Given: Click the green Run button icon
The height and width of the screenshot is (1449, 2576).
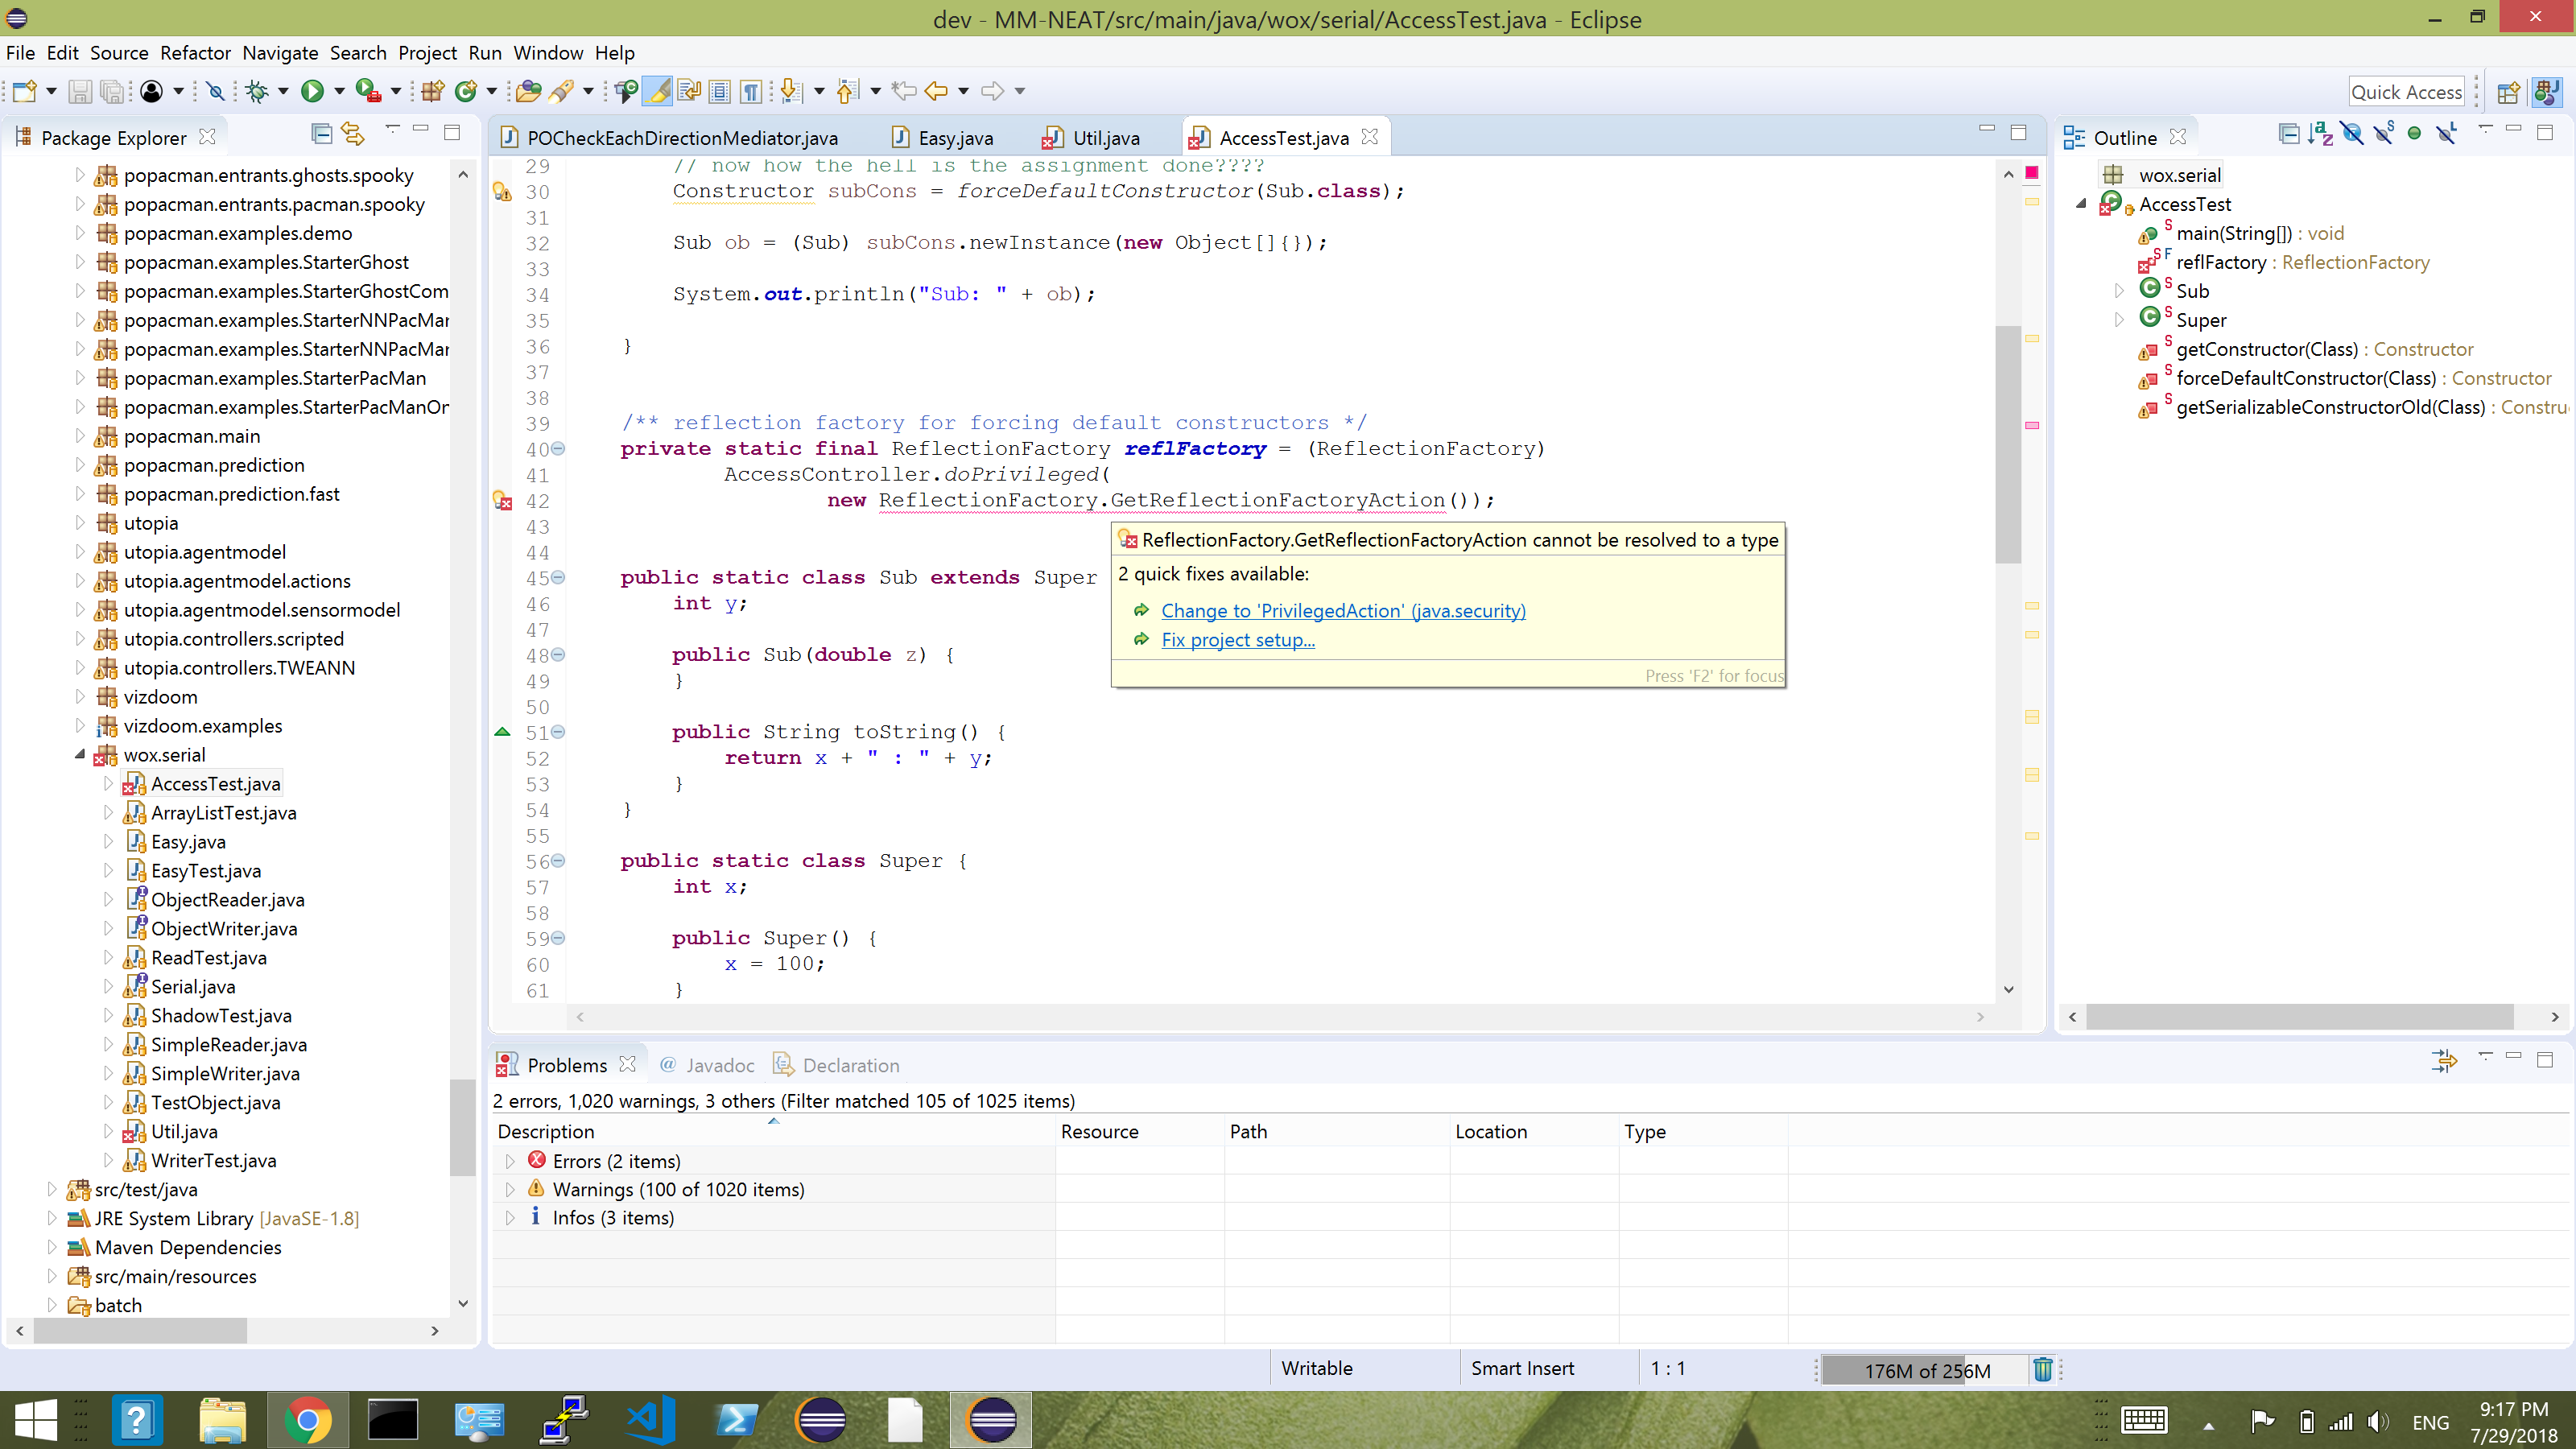Looking at the screenshot, I should coord(312,92).
